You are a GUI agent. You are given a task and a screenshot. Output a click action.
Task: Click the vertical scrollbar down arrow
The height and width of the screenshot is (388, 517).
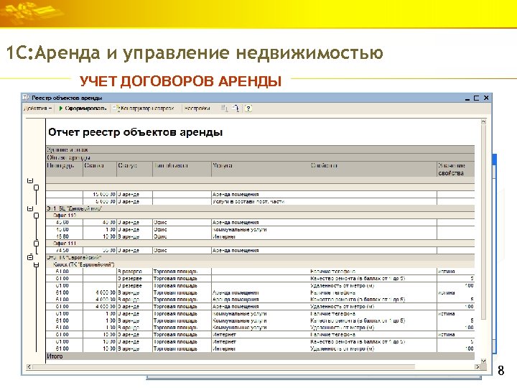pos(483,361)
